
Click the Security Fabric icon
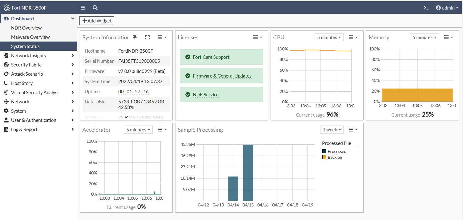click(x=6, y=65)
